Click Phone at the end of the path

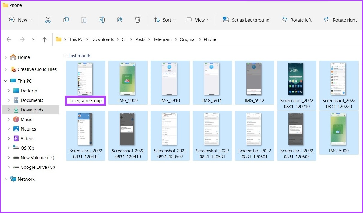pyautogui.click(x=210, y=39)
